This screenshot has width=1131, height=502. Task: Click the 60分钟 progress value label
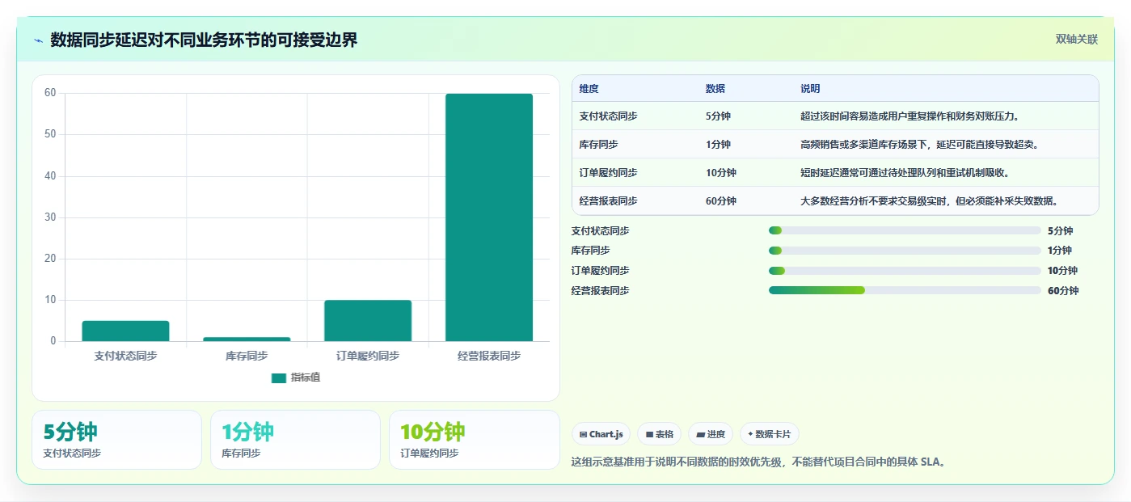(1063, 291)
